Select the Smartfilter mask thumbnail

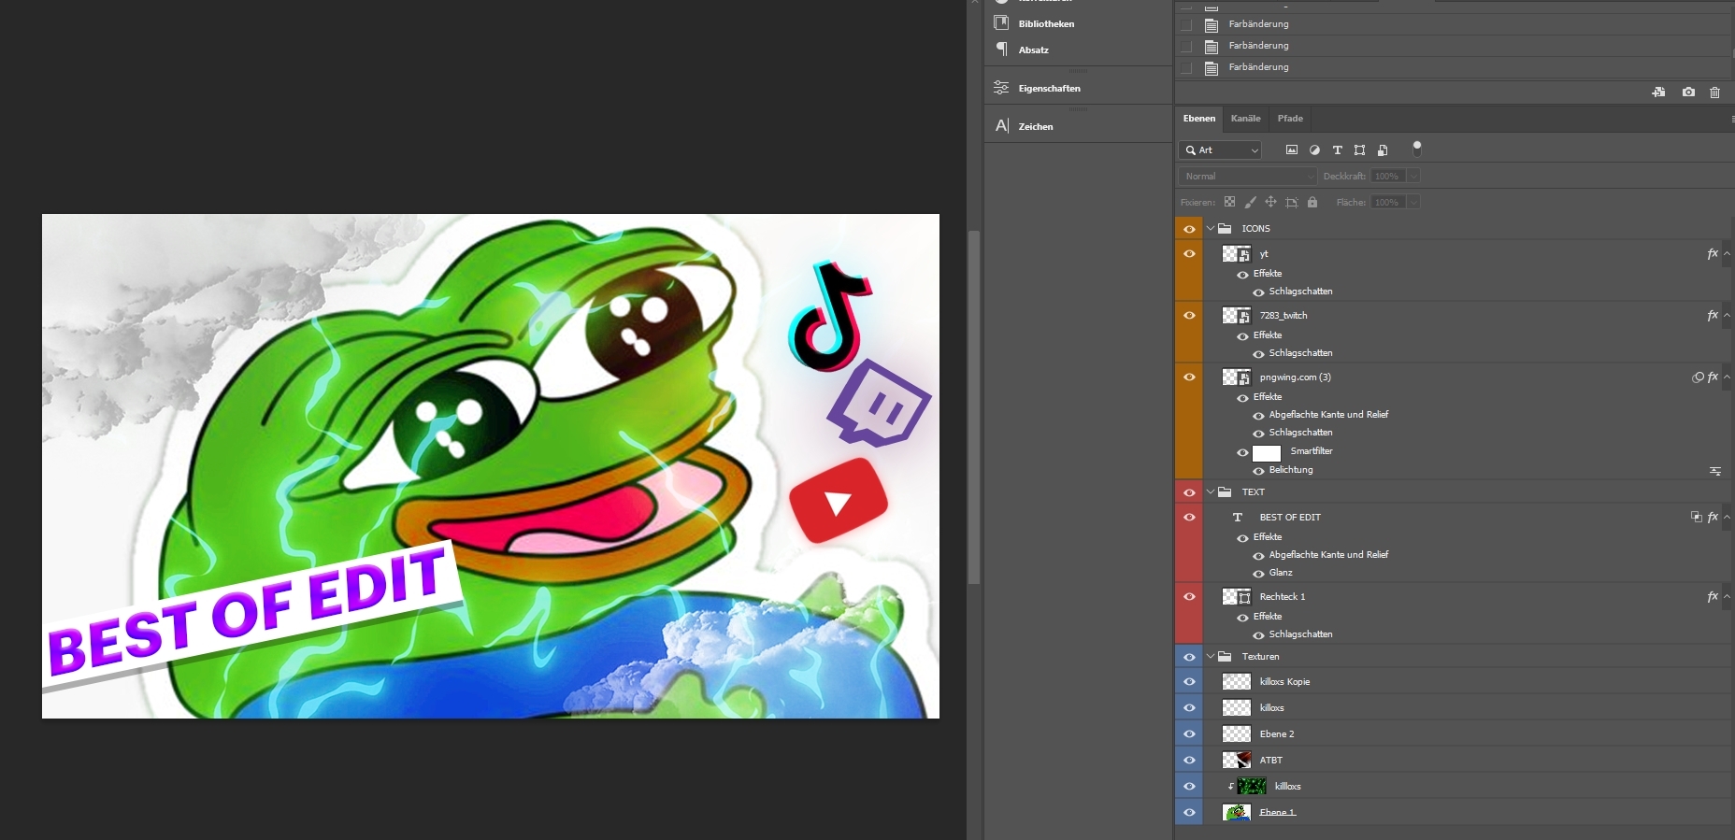coord(1267,453)
